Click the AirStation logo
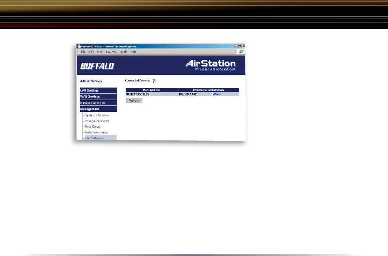The width and height of the screenshot is (388, 256). pos(210,65)
